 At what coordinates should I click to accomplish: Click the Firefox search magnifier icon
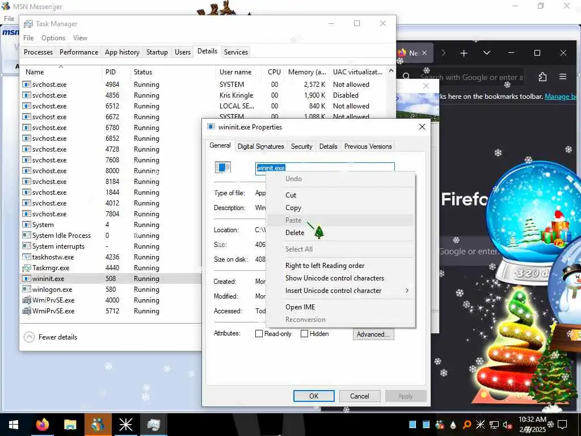[x=406, y=77]
